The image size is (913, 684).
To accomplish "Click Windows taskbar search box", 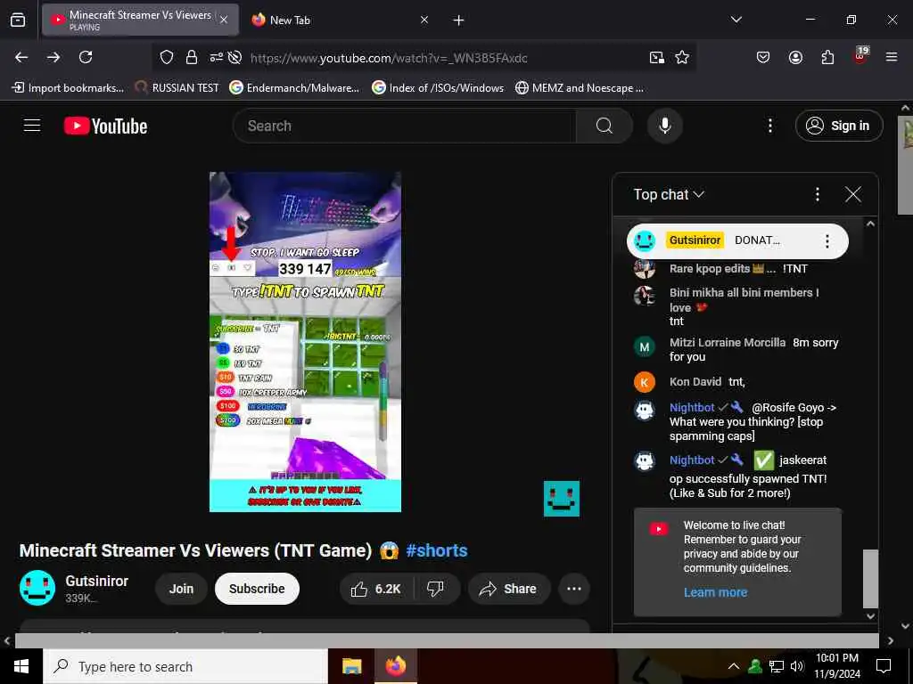I will tap(185, 666).
